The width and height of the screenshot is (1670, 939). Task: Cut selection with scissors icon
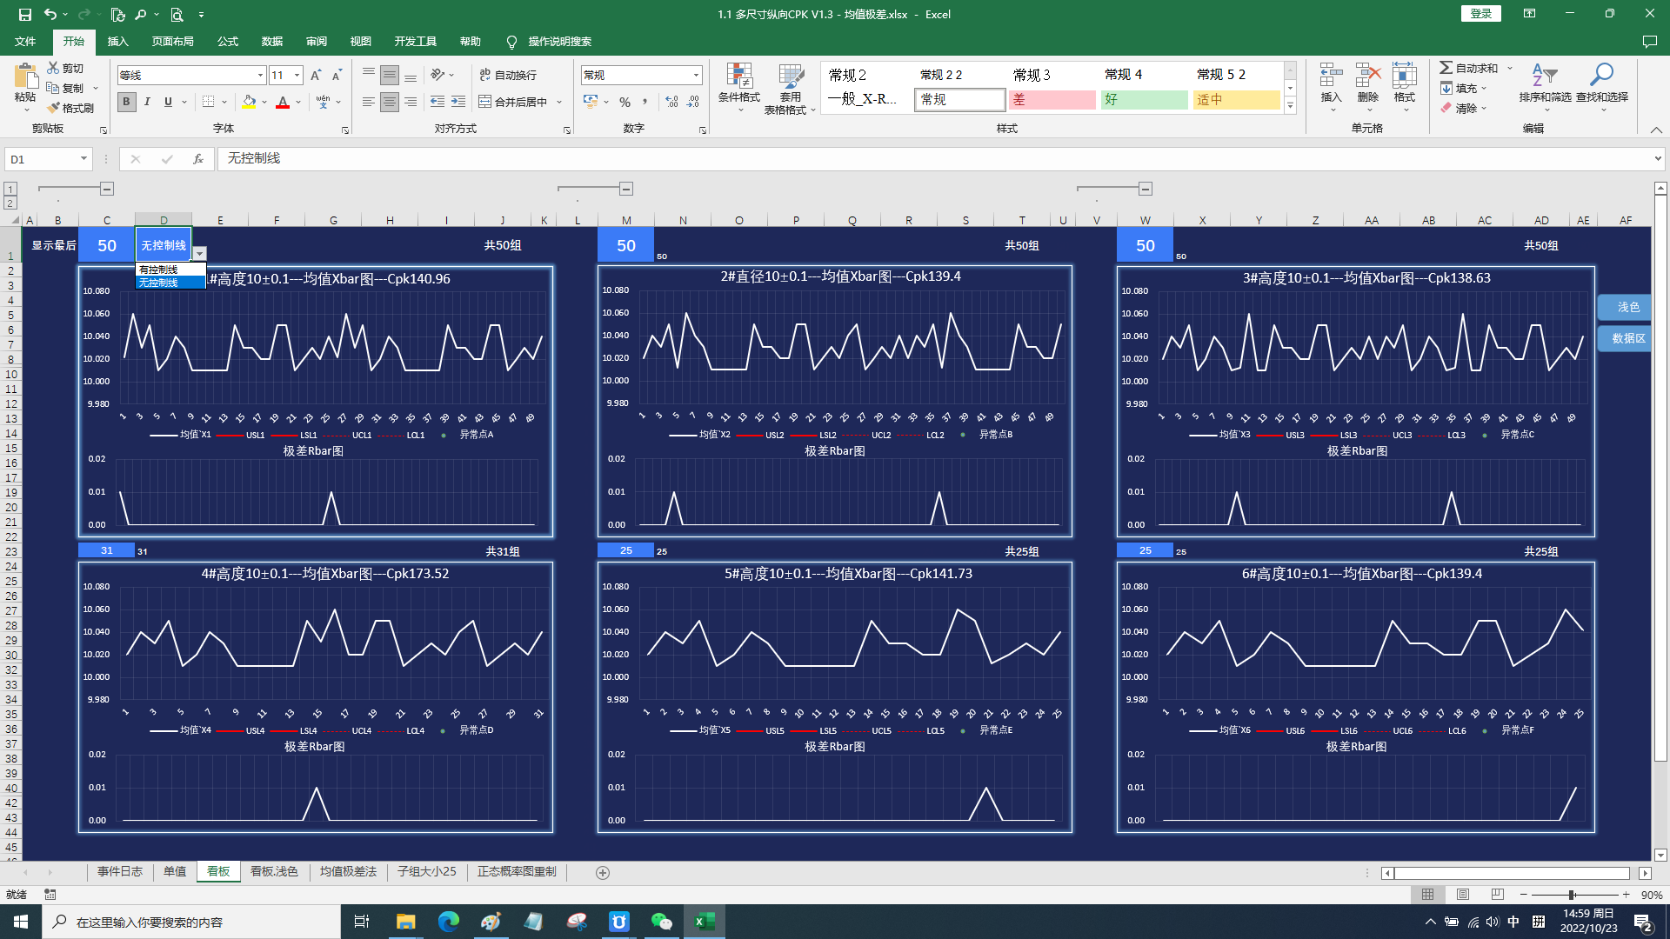point(66,68)
